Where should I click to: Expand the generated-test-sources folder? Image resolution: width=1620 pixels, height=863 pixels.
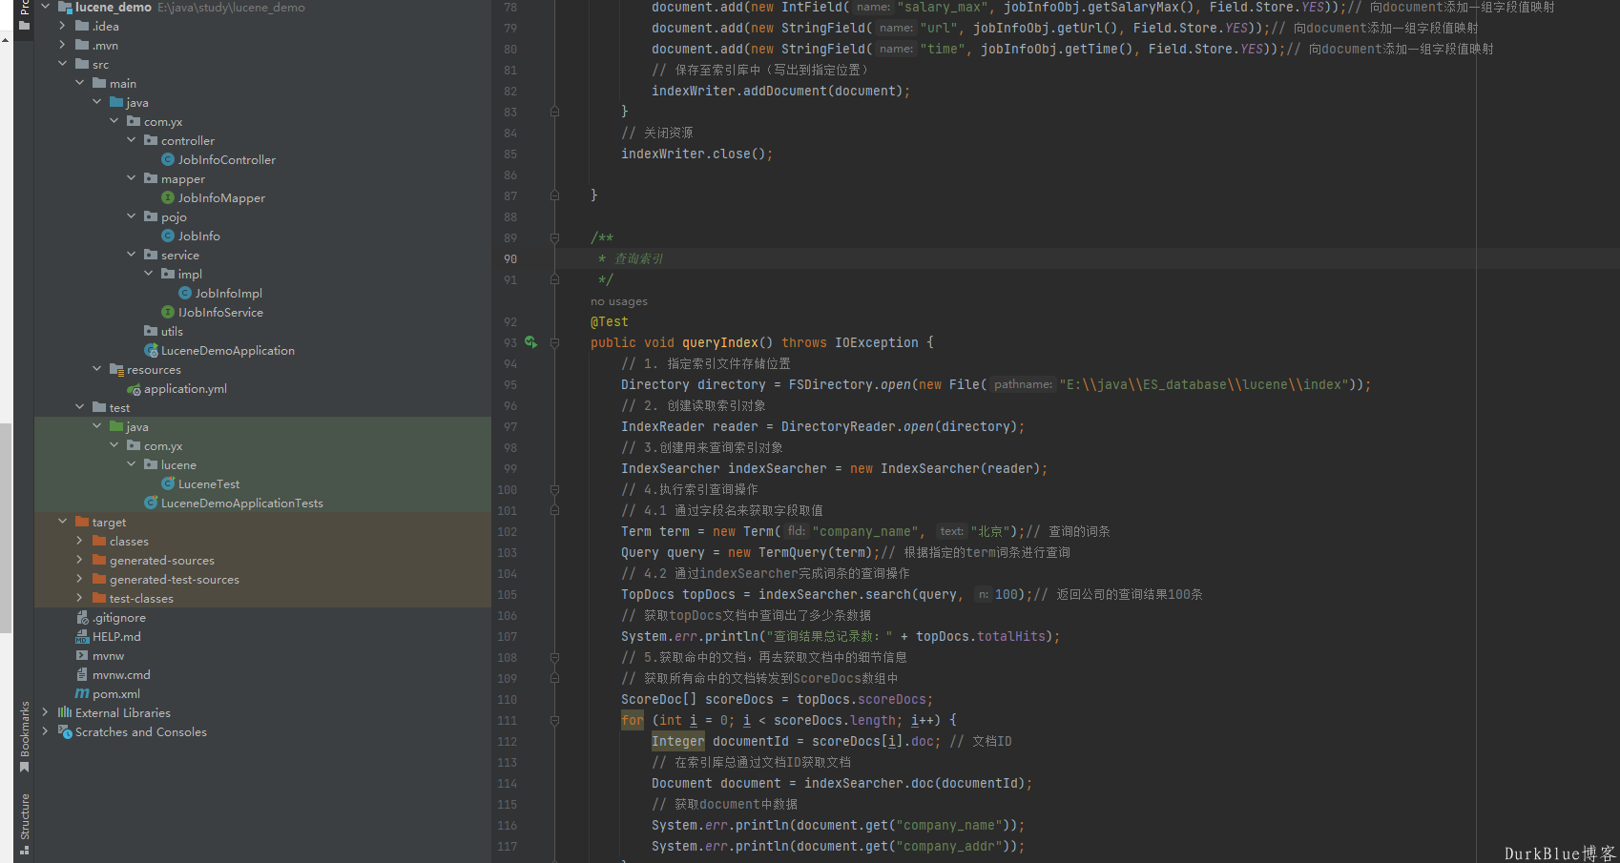79,579
